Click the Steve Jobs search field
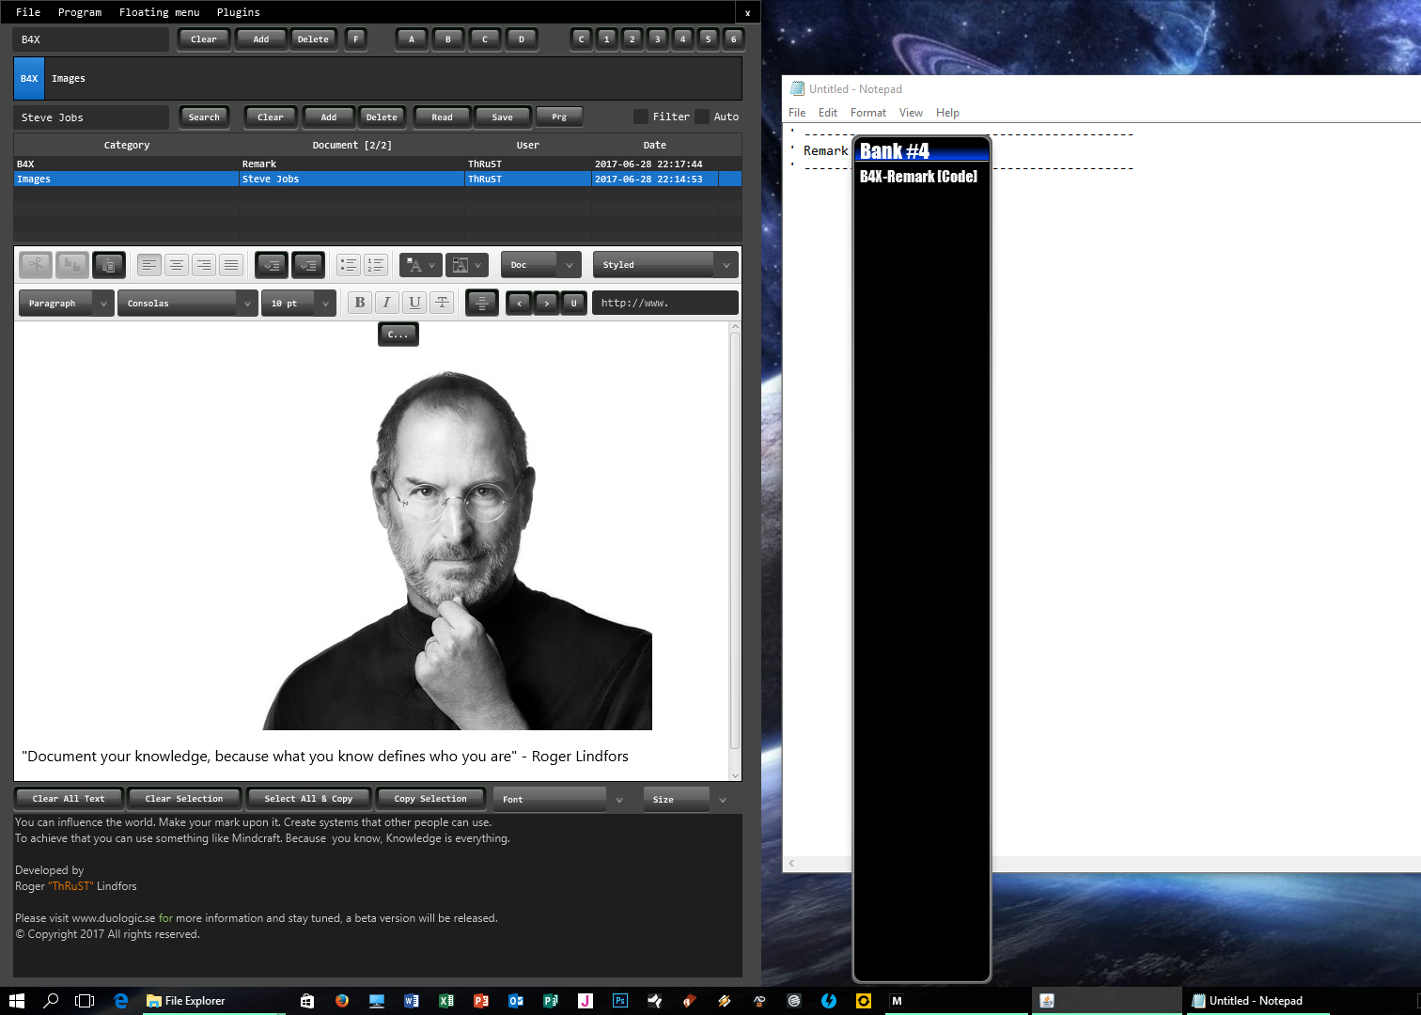 click(x=92, y=117)
